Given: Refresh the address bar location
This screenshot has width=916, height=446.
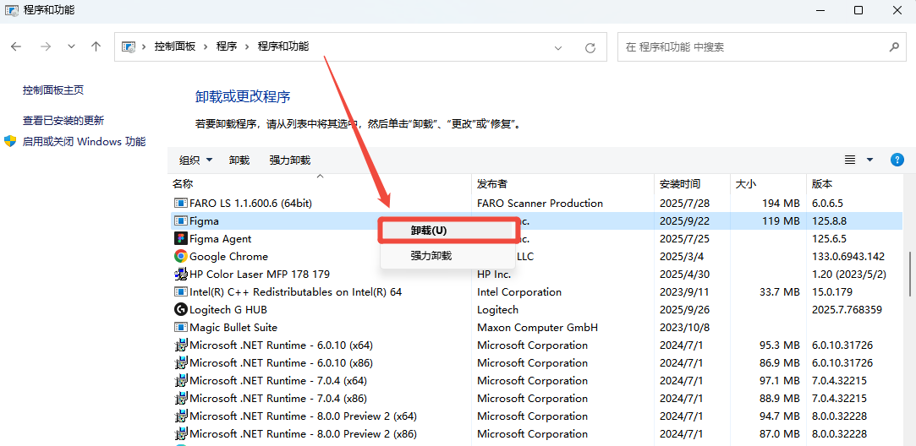Looking at the screenshot, I should tap(590, 47).
